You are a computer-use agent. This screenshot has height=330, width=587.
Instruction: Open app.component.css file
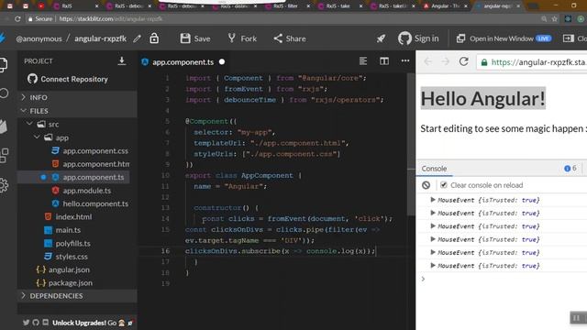click(90, 150)
